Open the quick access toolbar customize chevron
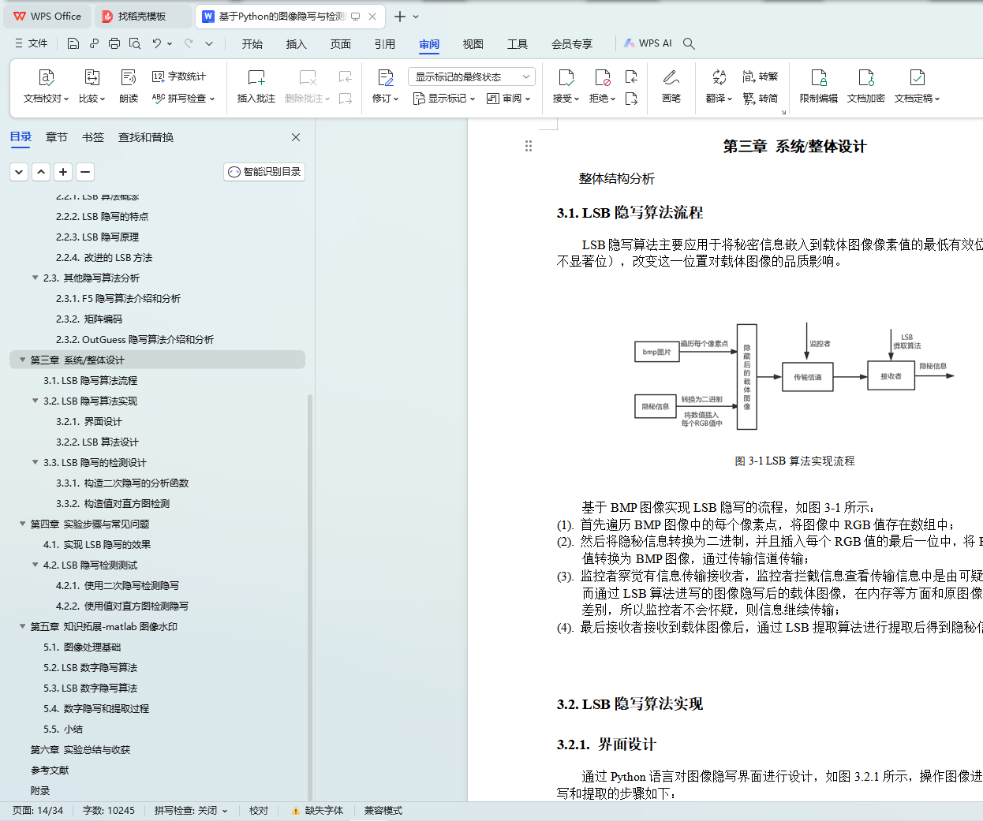 click(x=209, y=43)
